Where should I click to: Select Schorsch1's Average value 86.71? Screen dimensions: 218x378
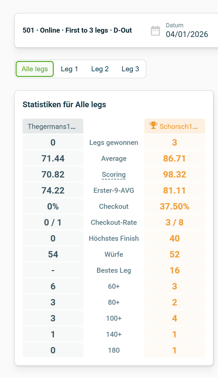[x=175, y=158]
